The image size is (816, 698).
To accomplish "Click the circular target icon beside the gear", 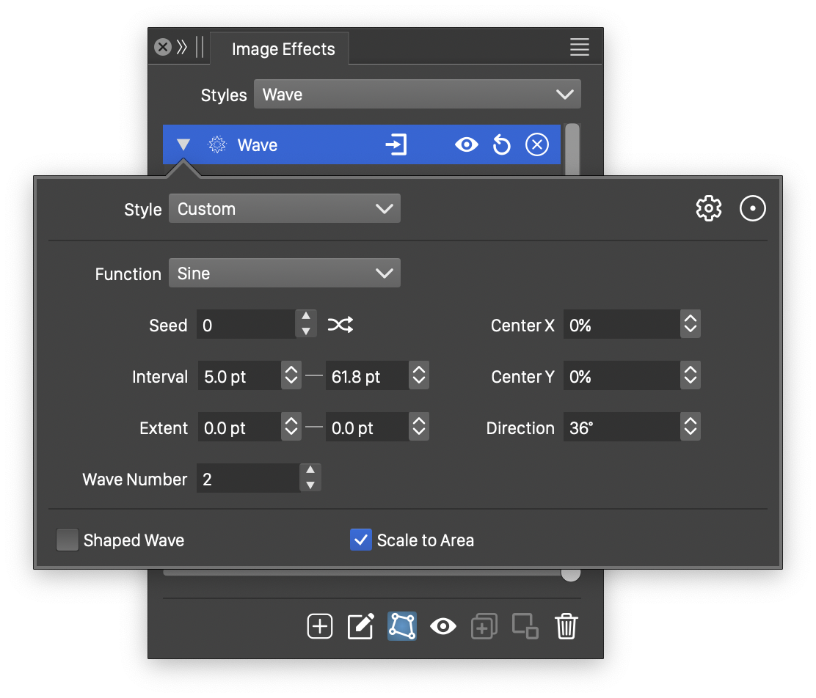I will click(x=752, y=209).
